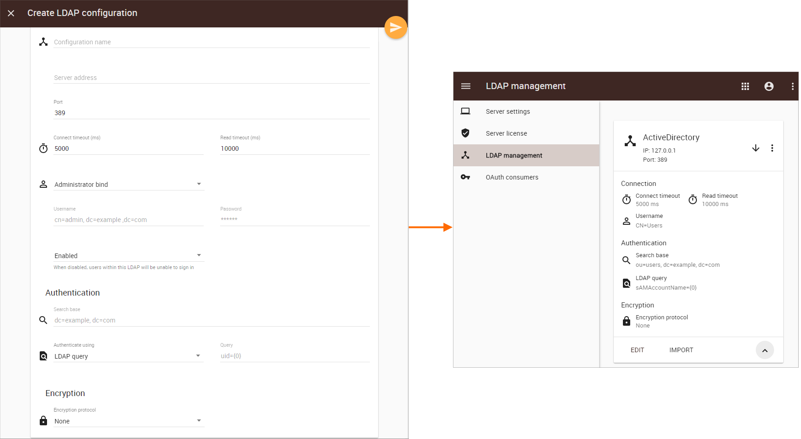The image size is (801, 439).
Task: Click the key icon next to OAuth consumers
Action: [x=465, y=177]
